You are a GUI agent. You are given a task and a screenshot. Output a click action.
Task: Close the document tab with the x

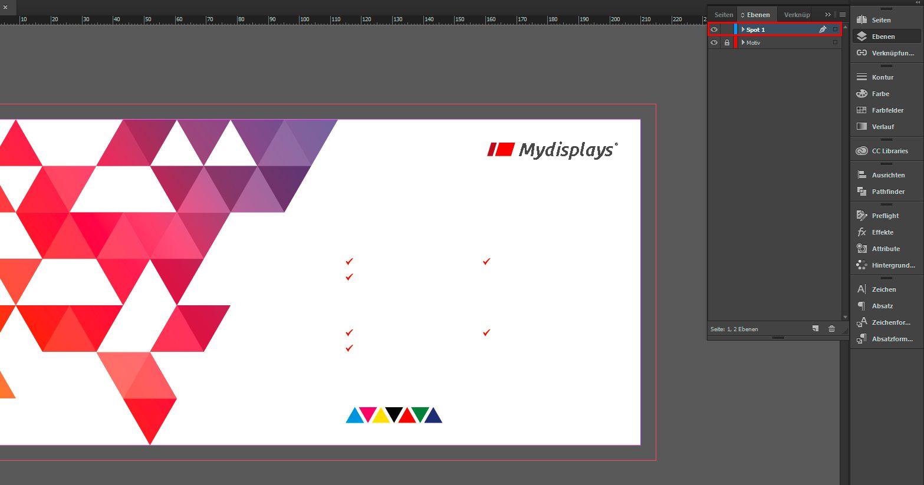pyautogui.click(x=5, y=7)
